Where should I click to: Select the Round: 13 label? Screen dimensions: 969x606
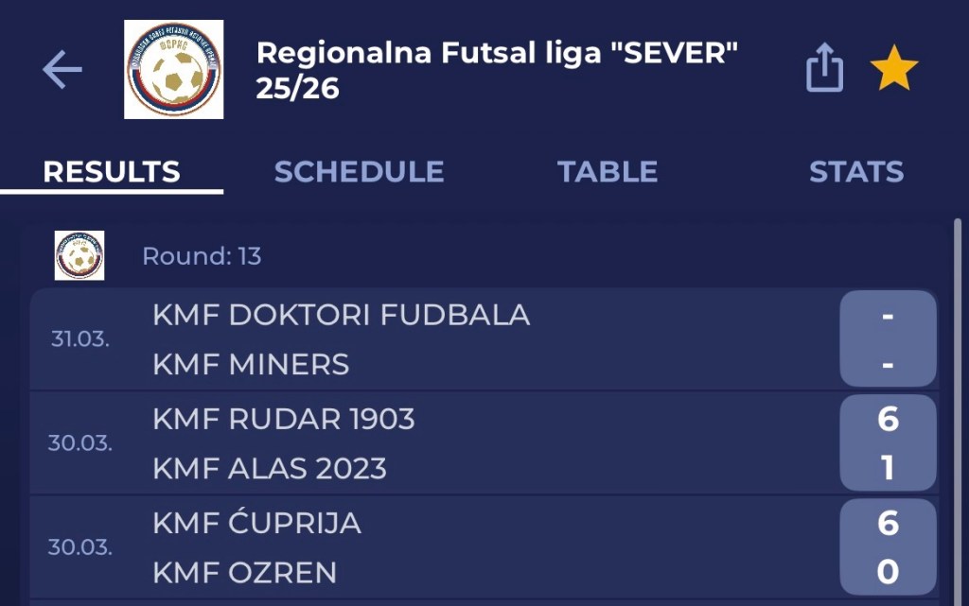click(x=202, y=256)
